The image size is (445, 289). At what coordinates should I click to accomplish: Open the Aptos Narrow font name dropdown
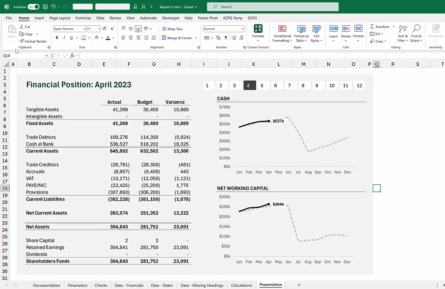[84, 29]
